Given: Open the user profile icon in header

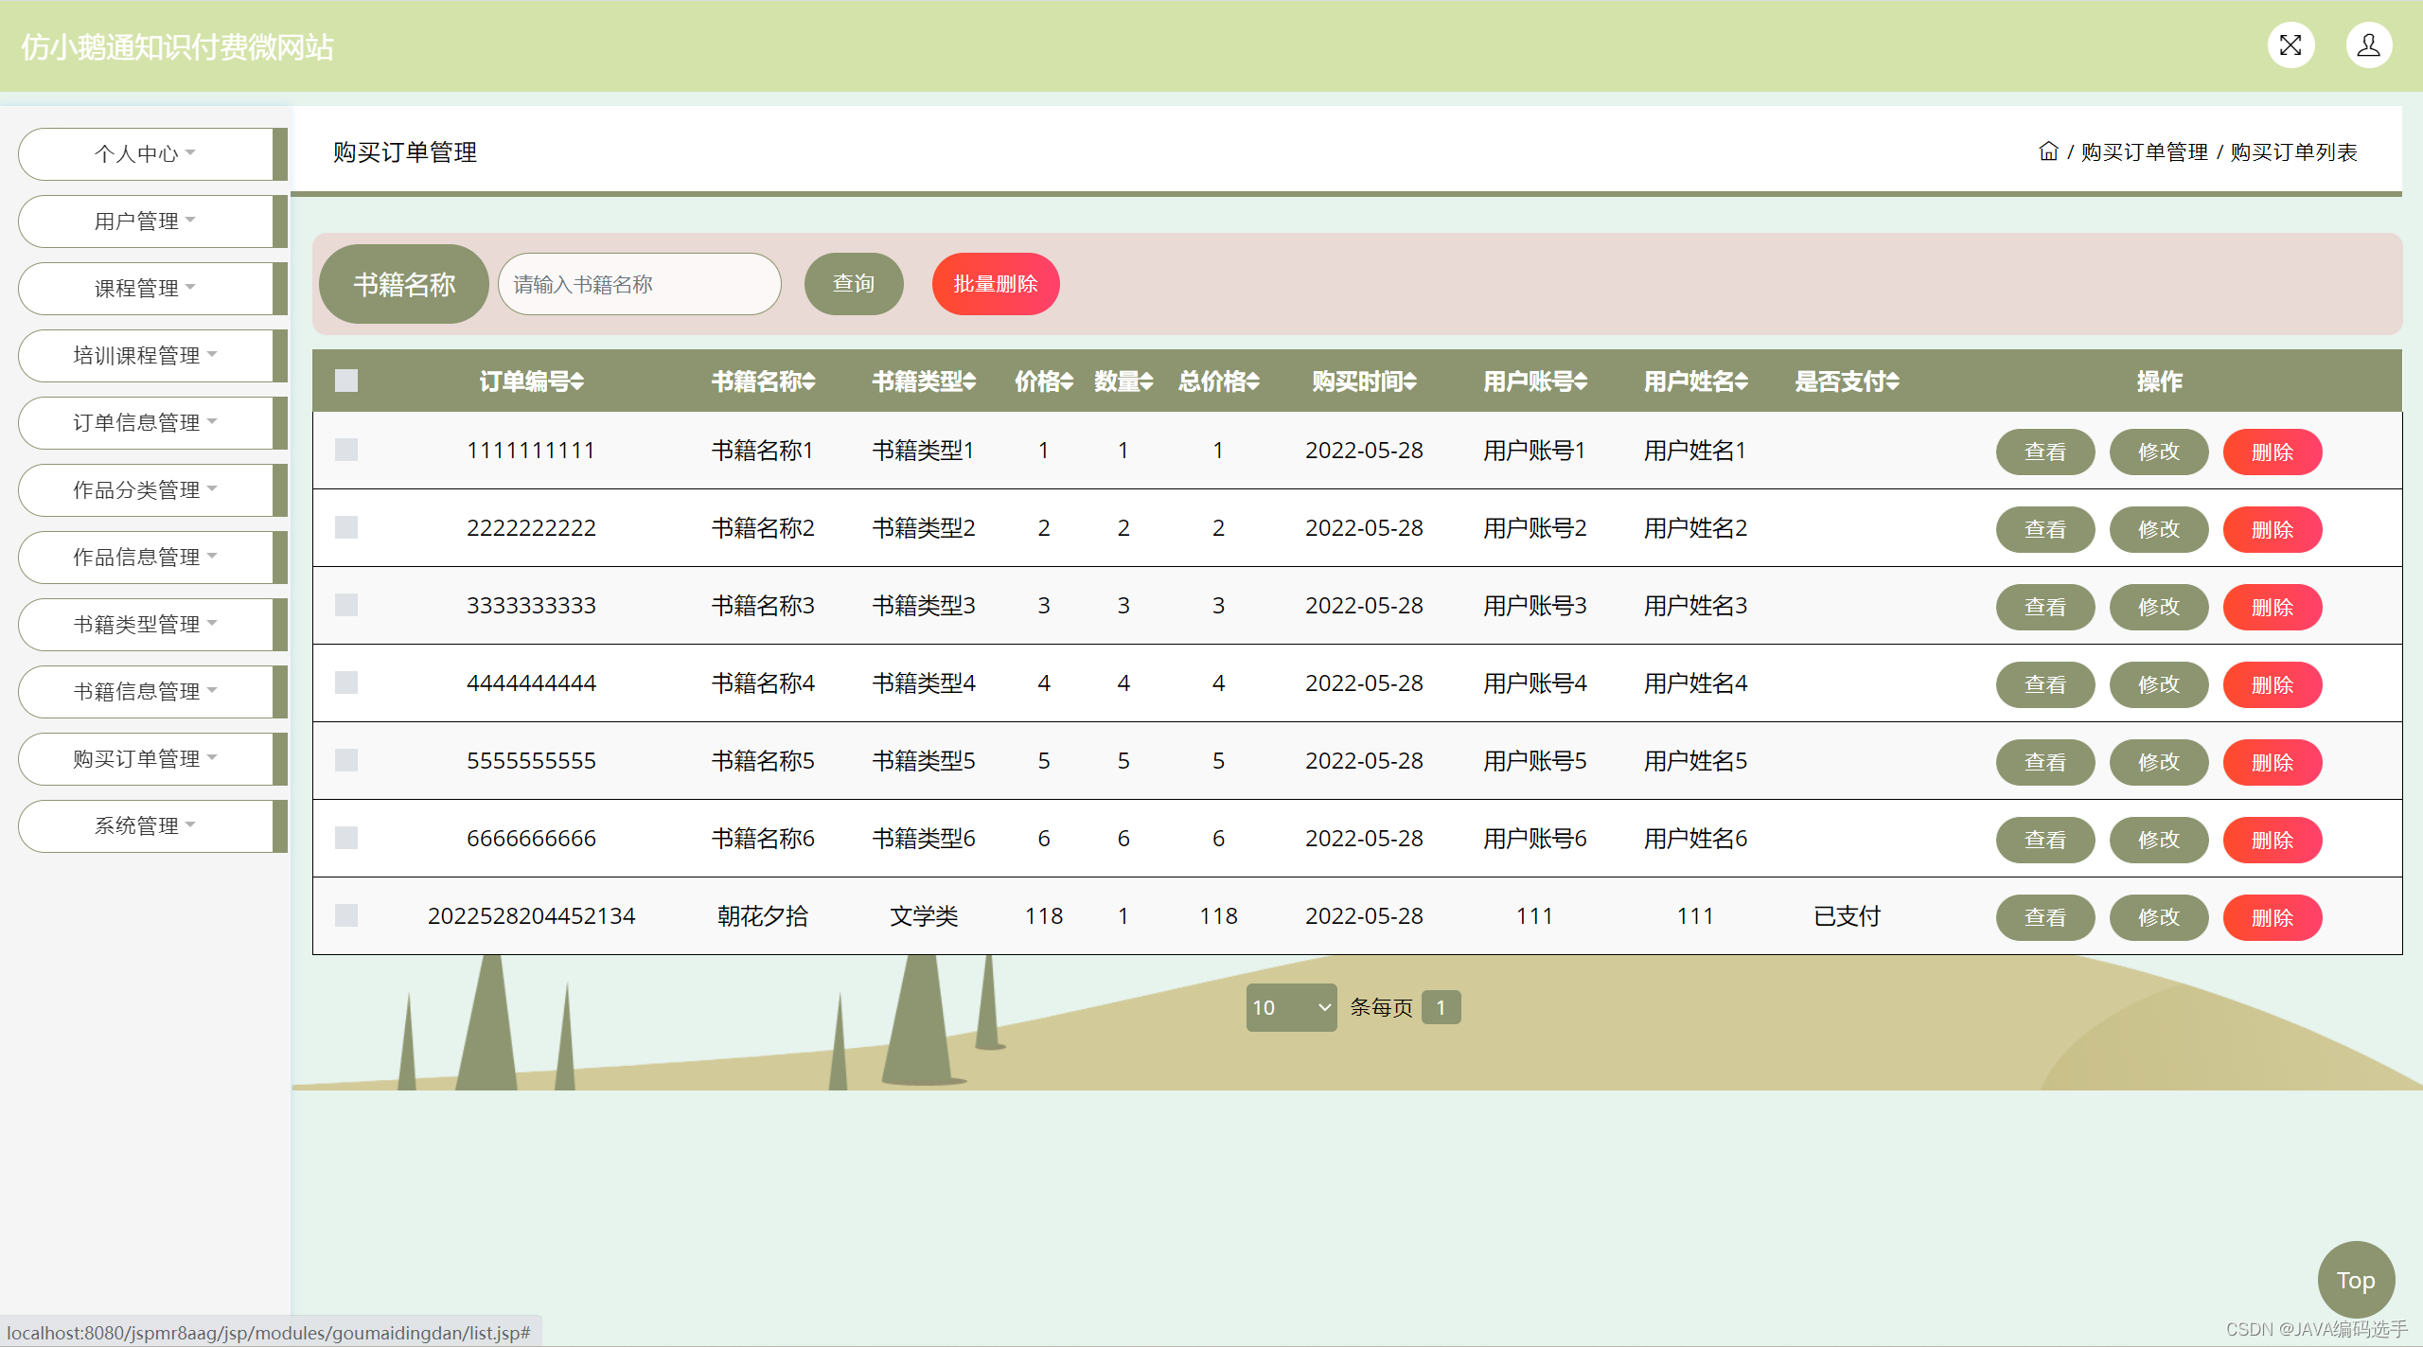Looking at the screenshot, I should click(2369, 45).
